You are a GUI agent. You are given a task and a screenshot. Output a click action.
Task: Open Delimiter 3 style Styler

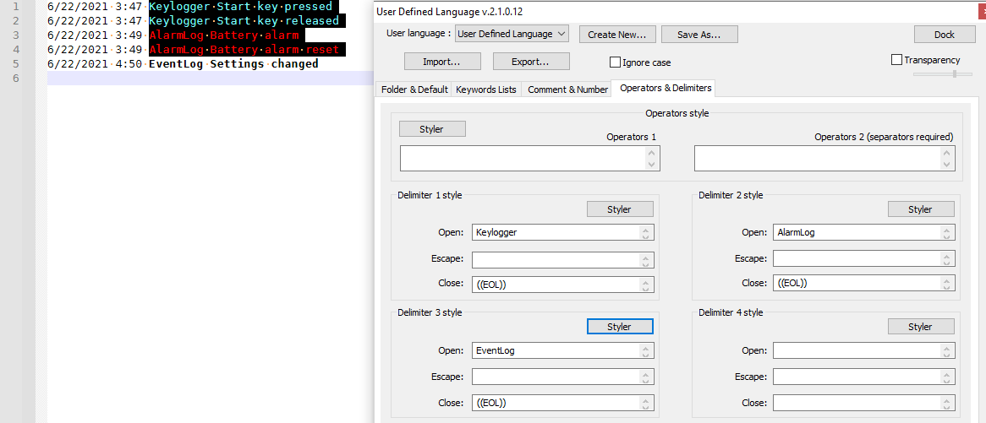tap(620, 327)
